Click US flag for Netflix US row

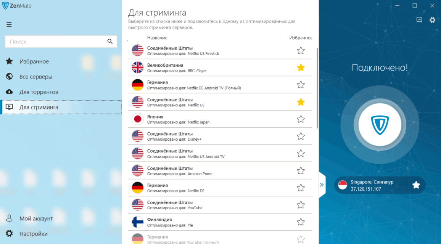click(x=138, y=102)
